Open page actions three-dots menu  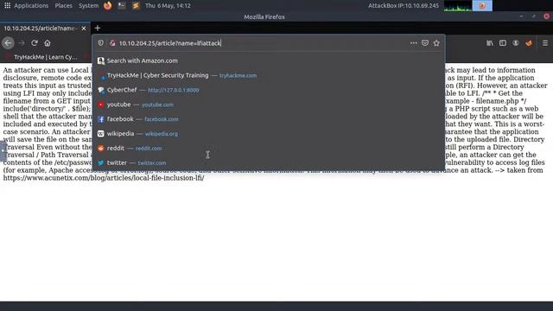click(x=413, y=43)
